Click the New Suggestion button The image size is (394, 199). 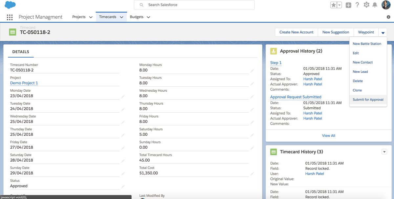tap(336, 32)
